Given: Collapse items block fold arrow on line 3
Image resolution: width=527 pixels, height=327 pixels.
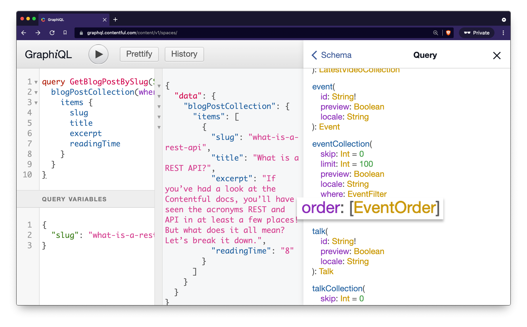Looking at the screenshot, I should pyautogui.click(x=36, y=103).
